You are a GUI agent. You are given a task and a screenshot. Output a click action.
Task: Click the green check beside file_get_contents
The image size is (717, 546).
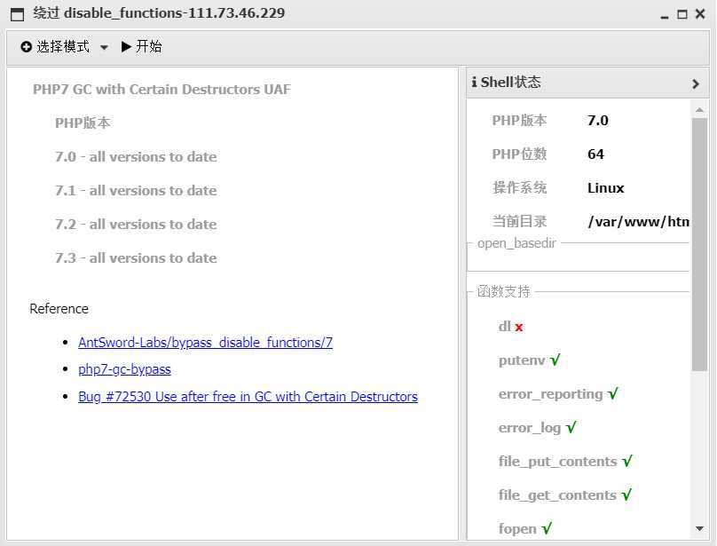[x=626, y=495]
